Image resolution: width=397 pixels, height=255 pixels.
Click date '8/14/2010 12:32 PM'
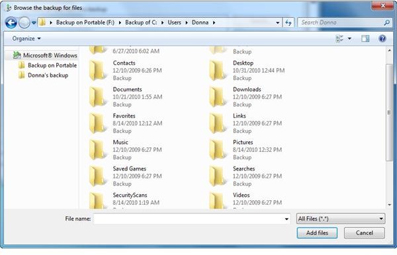257,150
